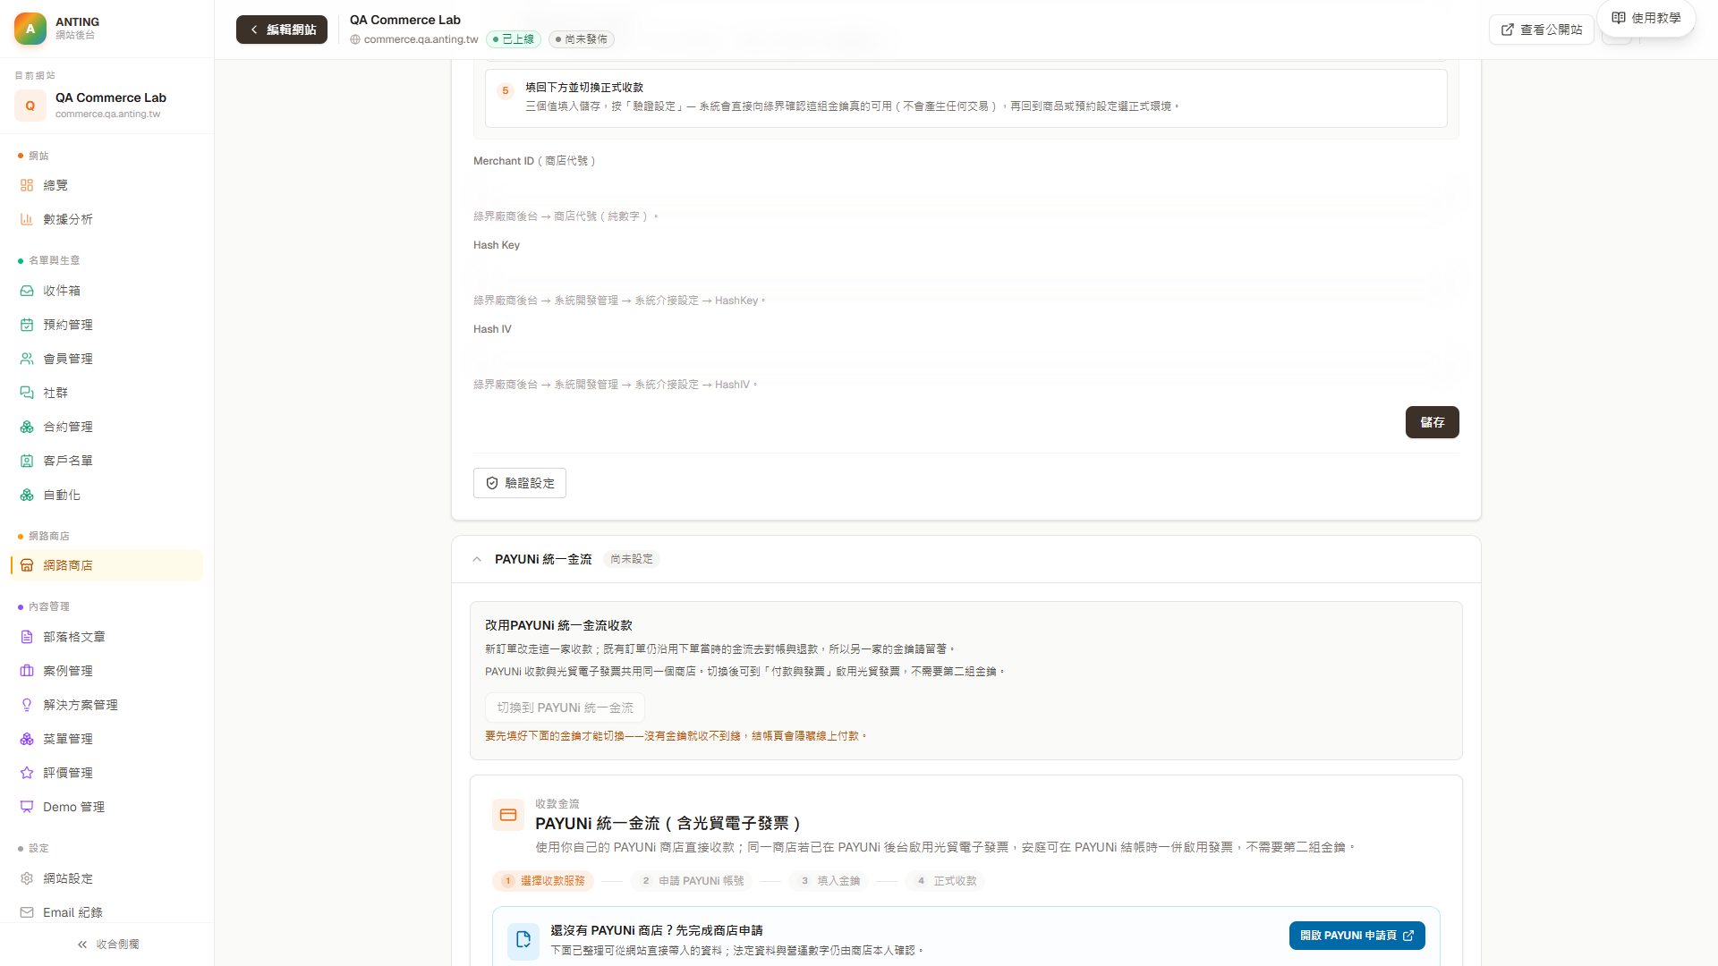Viewport: 1718px width, 966px height.
Task: Focus the Hash Key input field
Action: coord(966,273)
